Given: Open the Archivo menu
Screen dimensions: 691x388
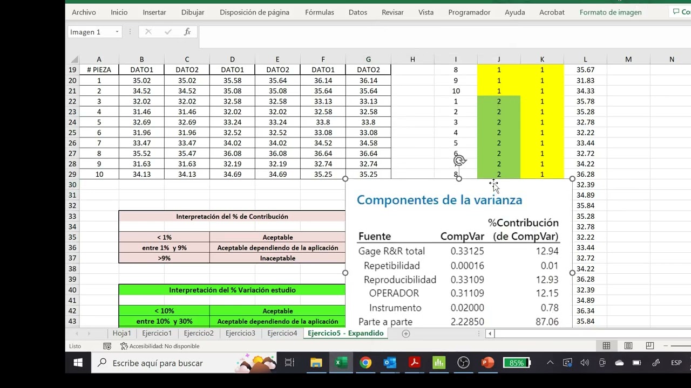Looking at the screenshot, I should (x=84, y=12).
